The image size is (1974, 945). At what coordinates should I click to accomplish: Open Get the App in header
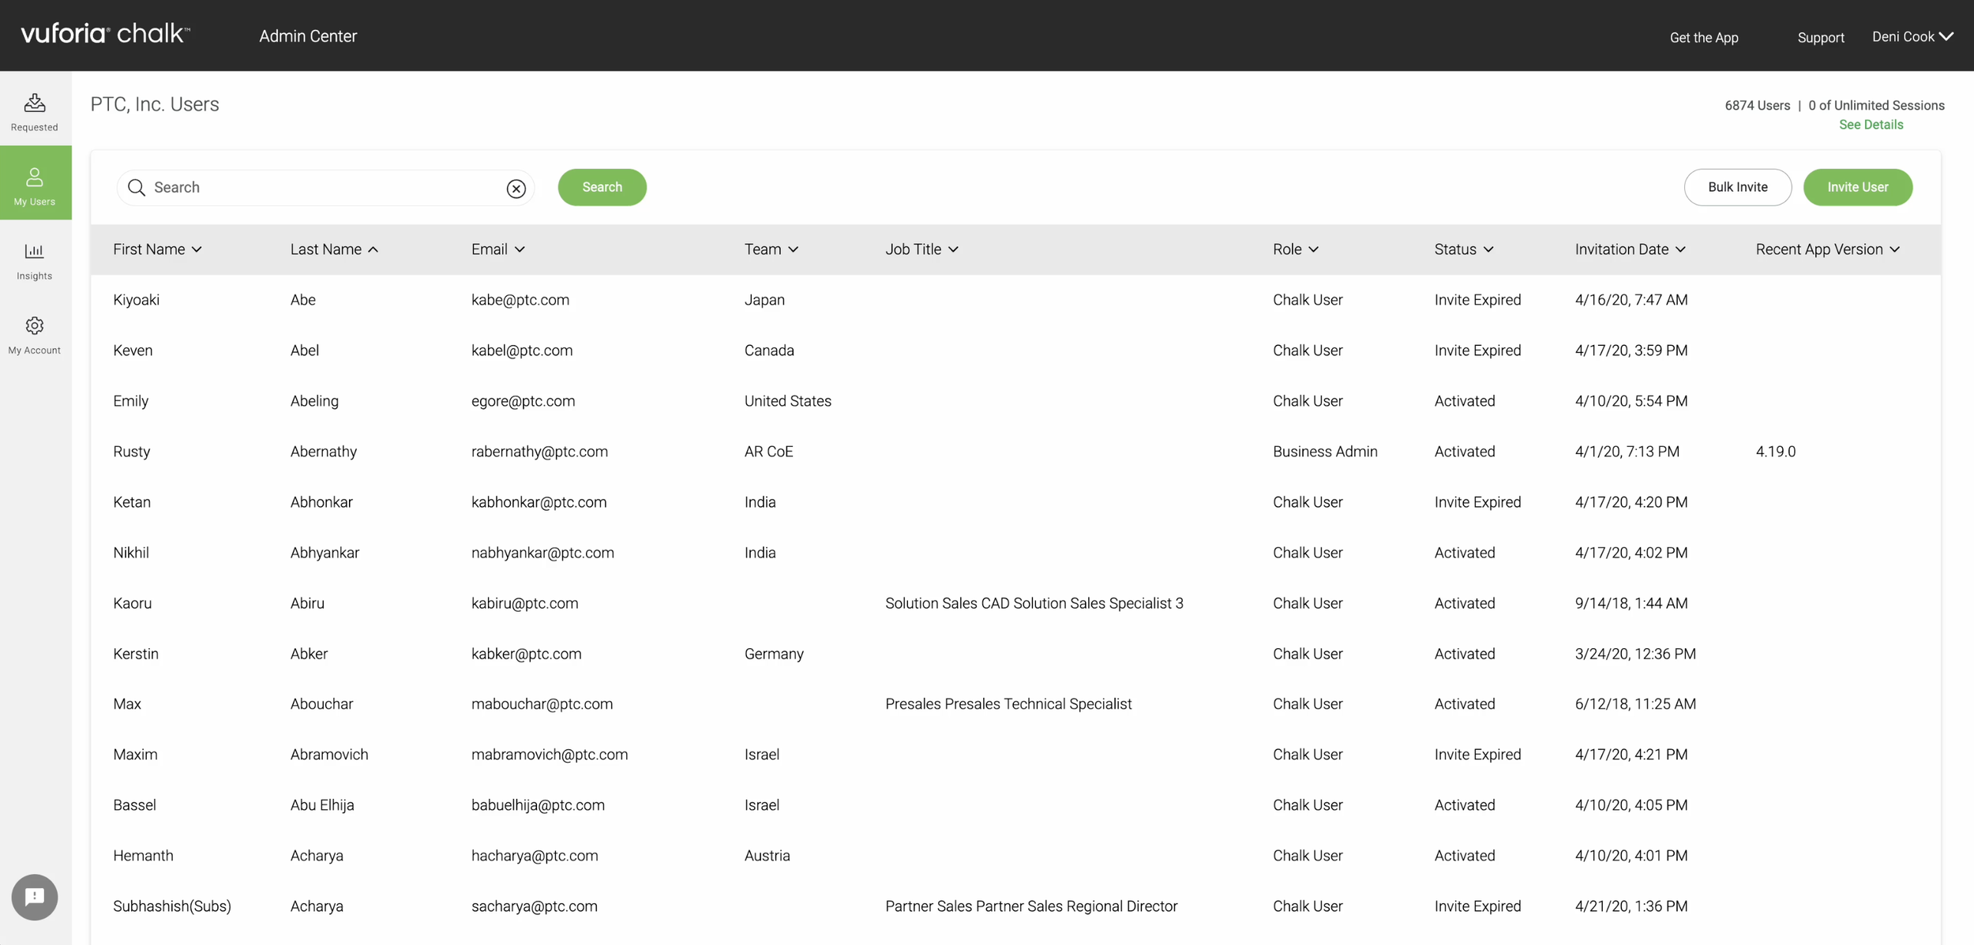tap(1704, 37)
